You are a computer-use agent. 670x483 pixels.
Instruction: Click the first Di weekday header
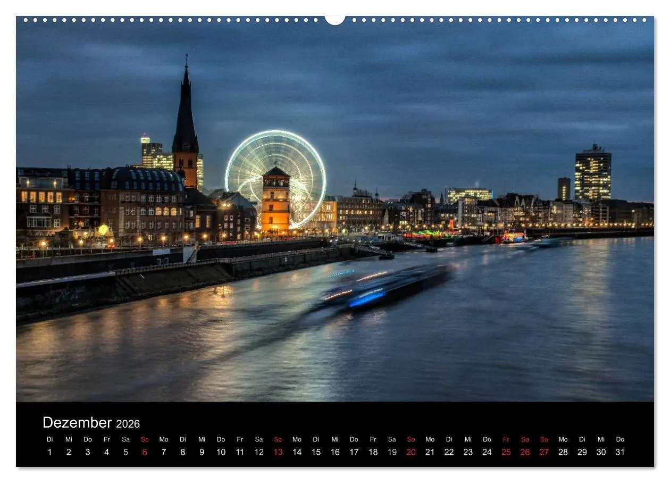point(51,439)
